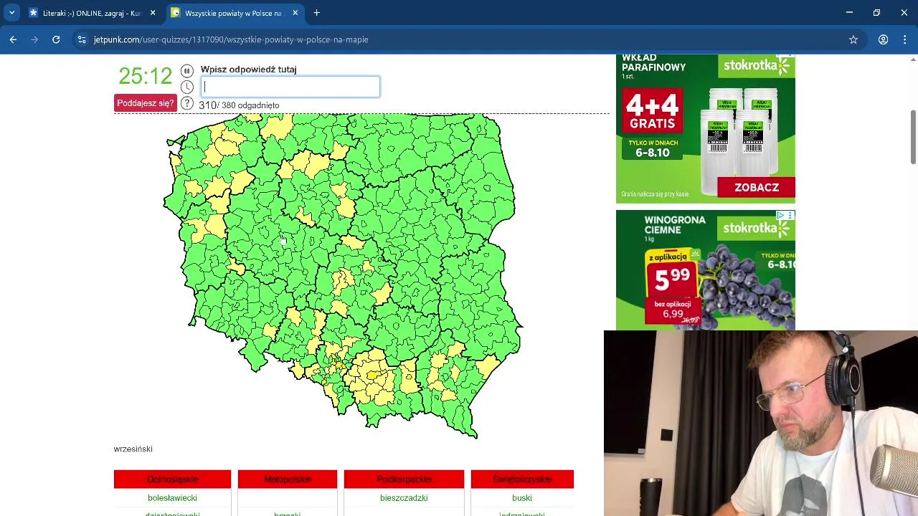Close the Literaki ONLINE tab
918x516 pixels.
(x=153, y=13)
